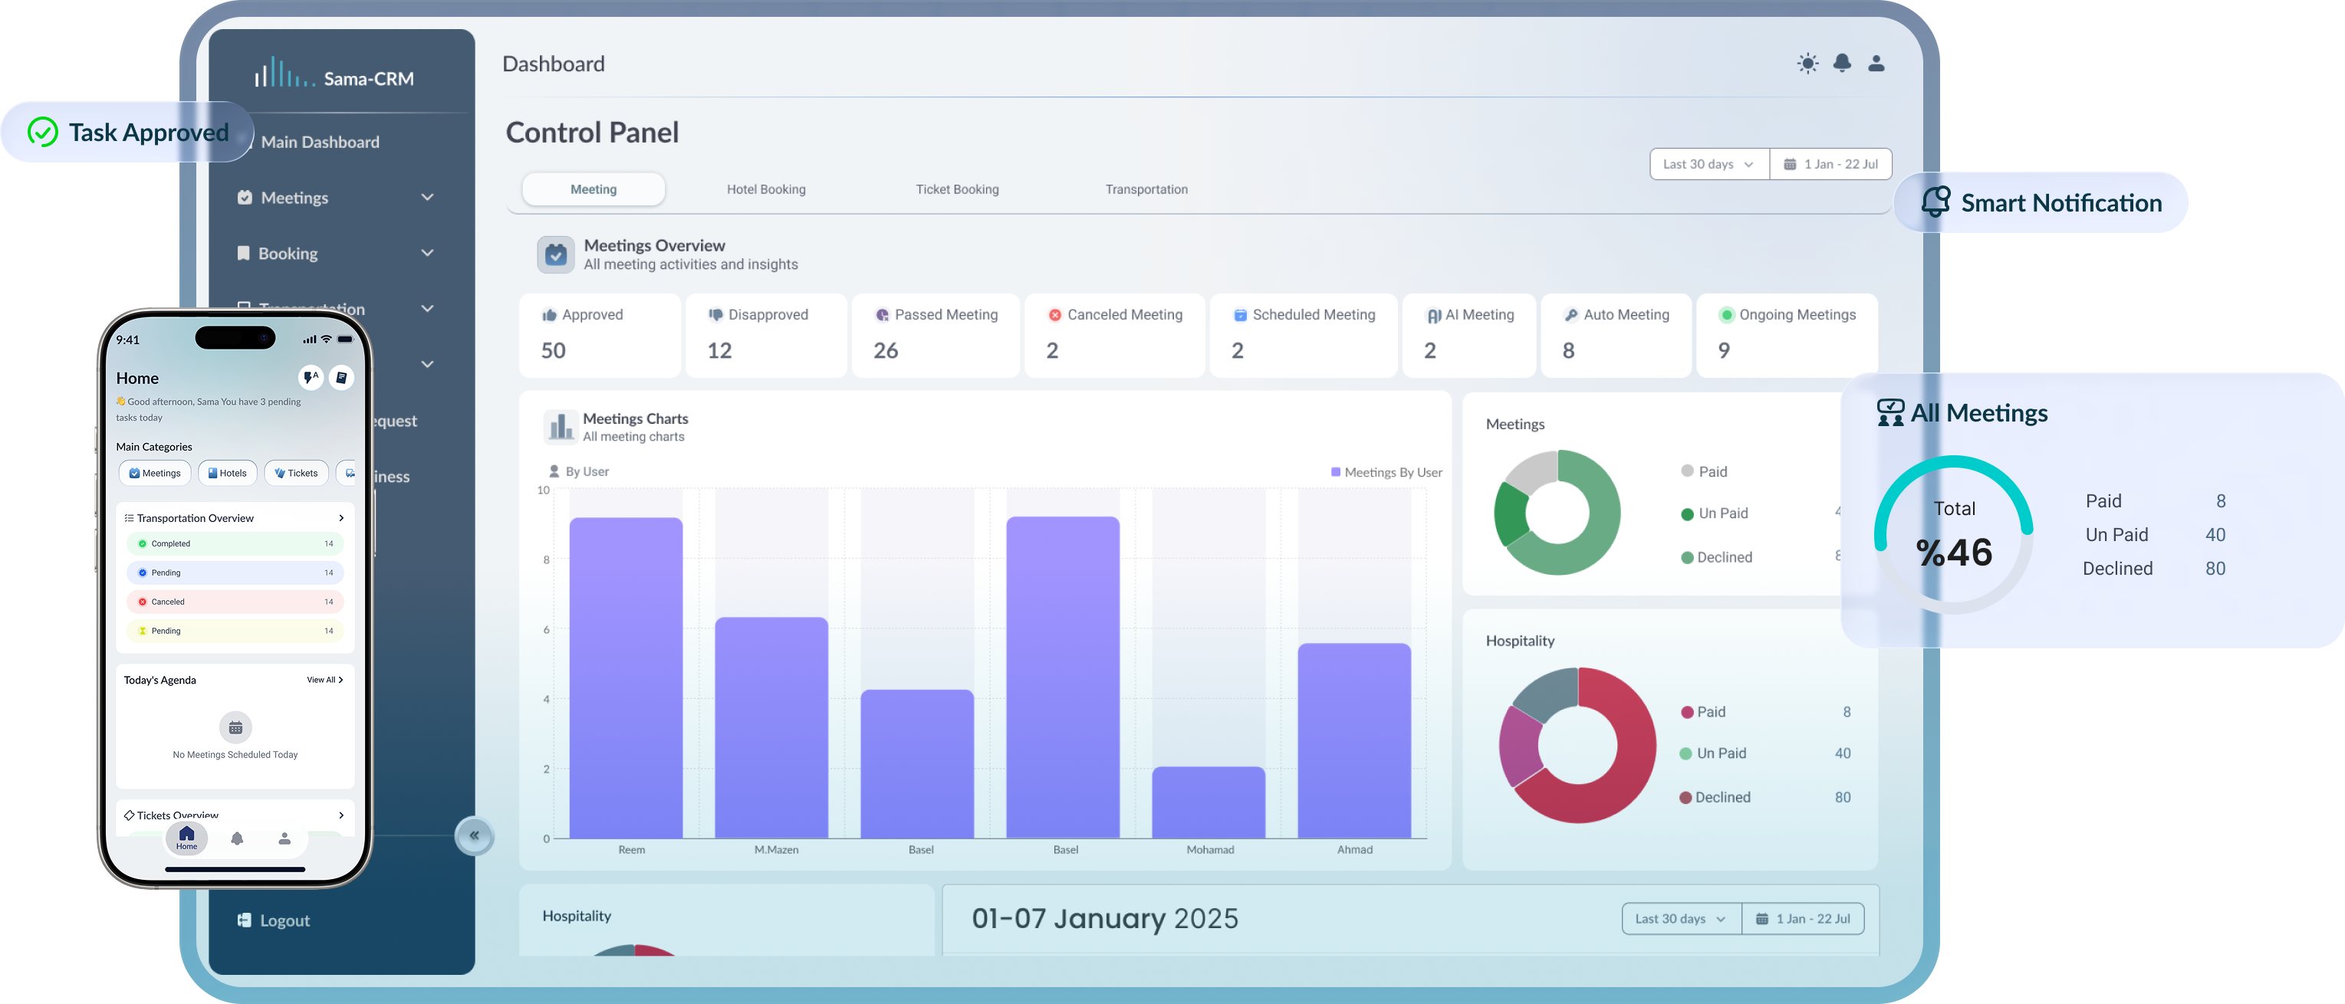Image resolution: width=2345 pixels, height=1004 pixels.
Task: Select the Tickets category chip on phone
Action: click(x=296, y=473)
